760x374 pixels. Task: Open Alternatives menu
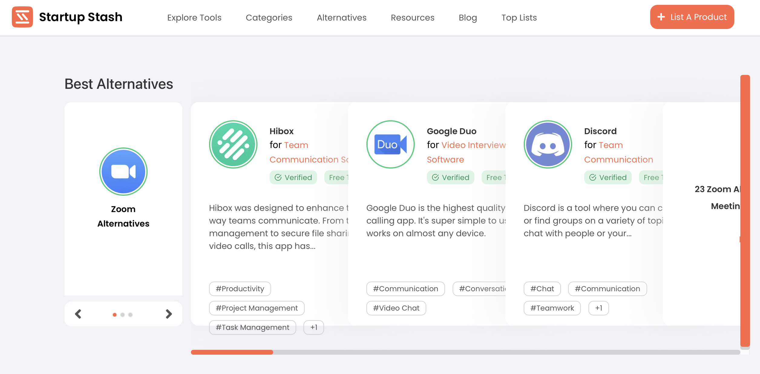pos(342,18)
